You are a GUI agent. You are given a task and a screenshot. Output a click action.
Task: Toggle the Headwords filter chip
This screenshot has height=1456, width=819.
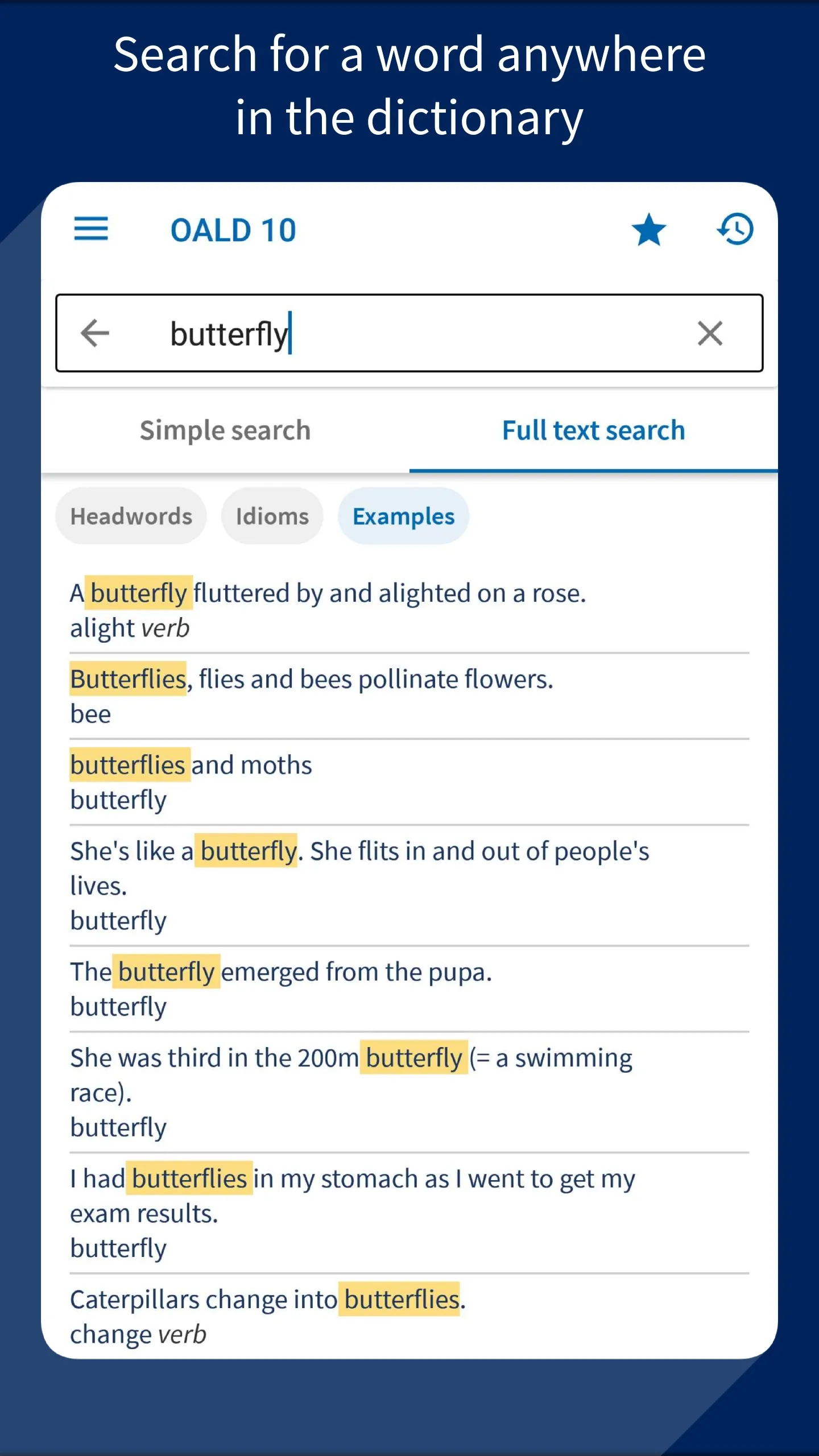click(131, 516)
